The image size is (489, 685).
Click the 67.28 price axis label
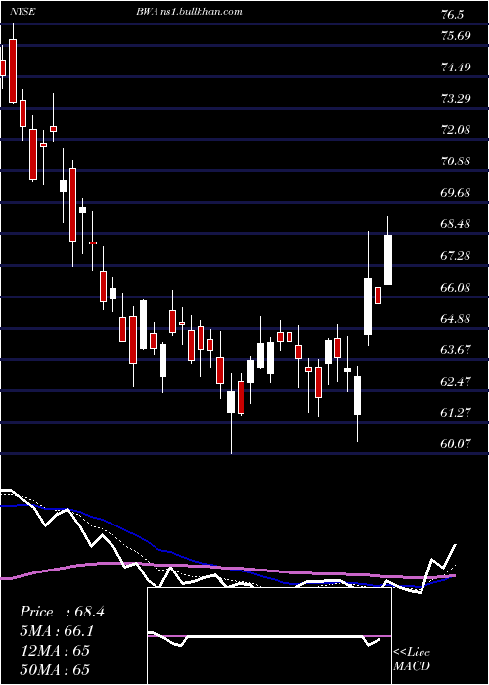coord(456,256)
